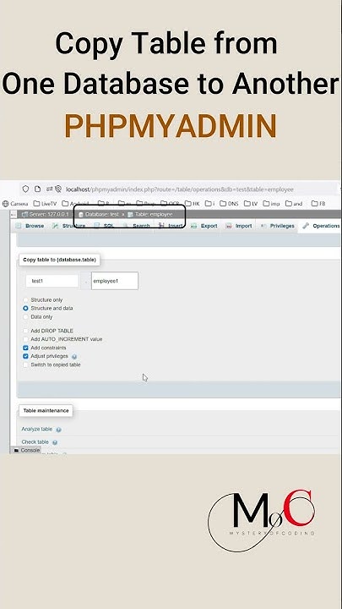Image resolution: width=342 pixels, height=609 pixels.
Task: Open the Import tab
Action: click(239, 226)
